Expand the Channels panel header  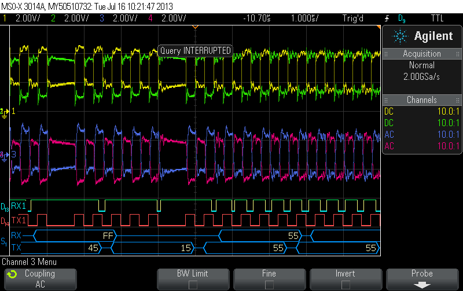click(x=422, y=100)
